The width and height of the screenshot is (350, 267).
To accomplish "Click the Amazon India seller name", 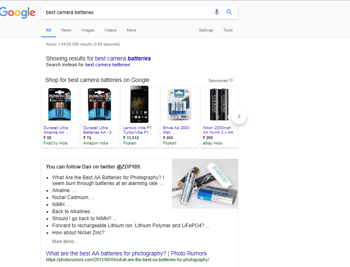I will [x=95, y=143].
